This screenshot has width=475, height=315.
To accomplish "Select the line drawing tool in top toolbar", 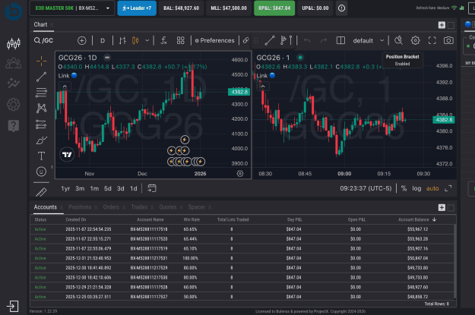I will pyautogui.click(x=269, y=40).
